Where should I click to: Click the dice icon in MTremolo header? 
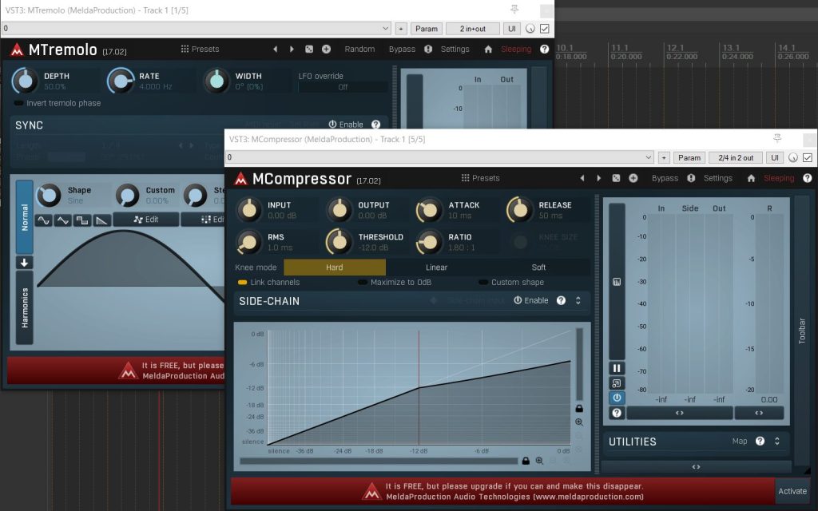309,49
